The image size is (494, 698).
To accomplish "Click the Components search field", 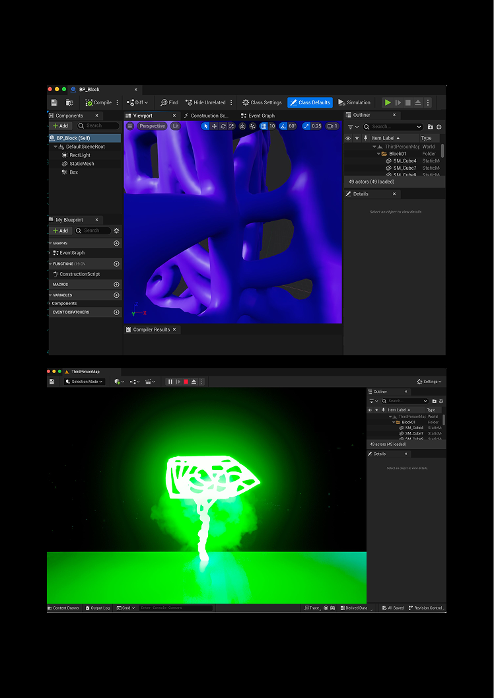I will (x=98, y=126).
